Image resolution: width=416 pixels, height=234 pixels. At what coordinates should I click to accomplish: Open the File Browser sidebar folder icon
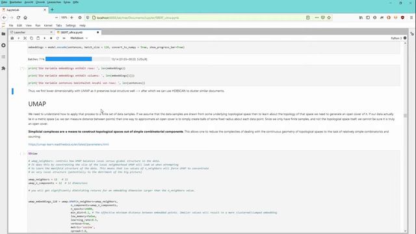(x=3, y=34)
